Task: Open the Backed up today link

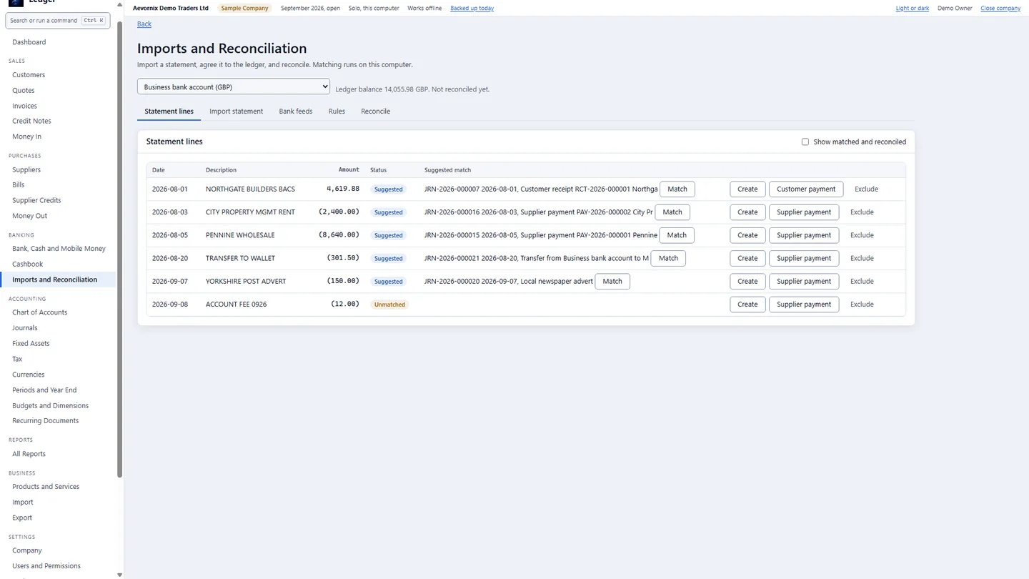Action: tap(472, 9)
